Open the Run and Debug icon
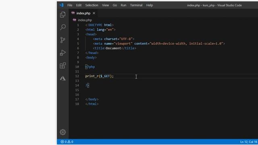Image resolution: width=258 pixels, height=145 pixels. point(63,53)
